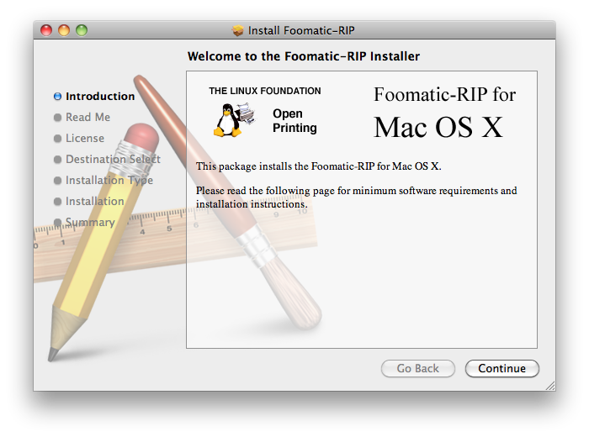Image resolution: width=589 pixels, height=437 pixels.
Task: Click the Open Printing label
Action: pos(294,120)
